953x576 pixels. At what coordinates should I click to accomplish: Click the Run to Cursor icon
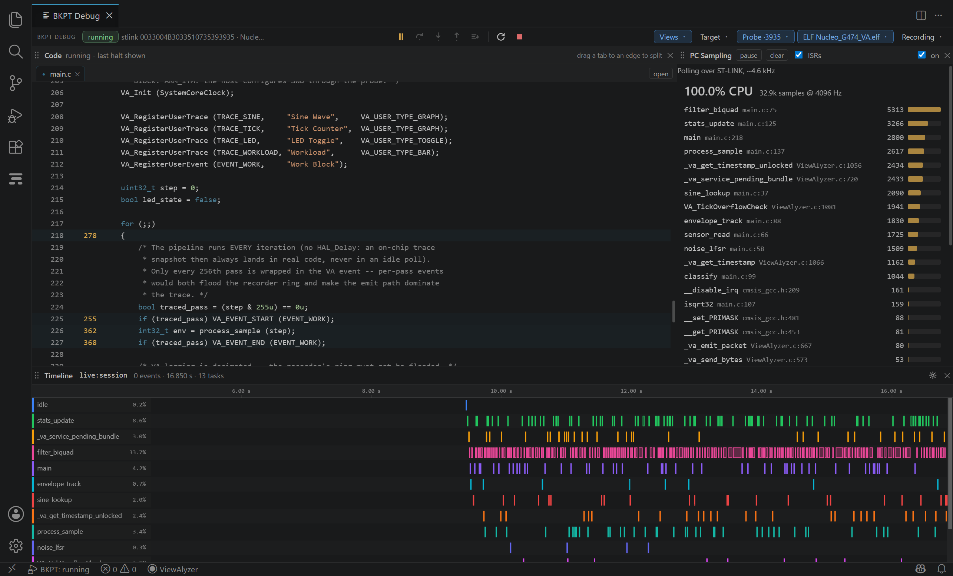pyautogui.click(x=475, y=37)
